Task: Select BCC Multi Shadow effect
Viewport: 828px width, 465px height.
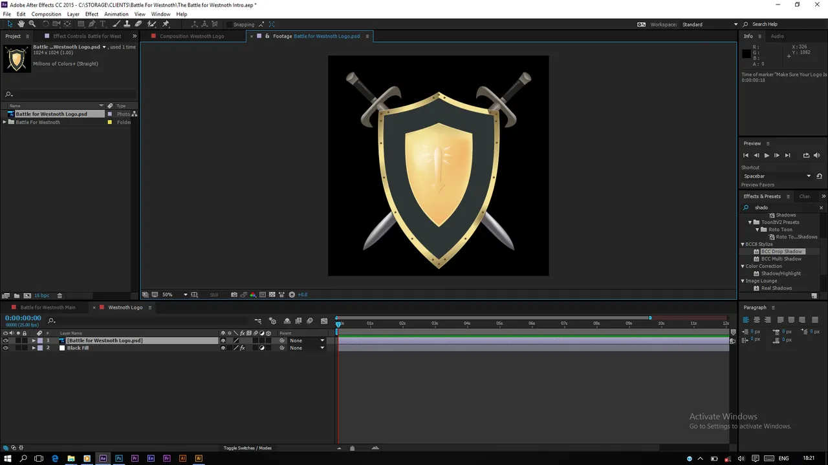Action: 781,259
